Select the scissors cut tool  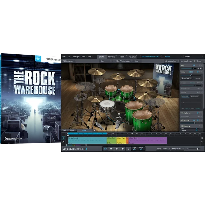coord(63,142)
